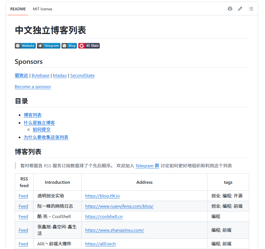Open the Madao sponsor link
Screen dimensions: 265x249
coord(60,76)
